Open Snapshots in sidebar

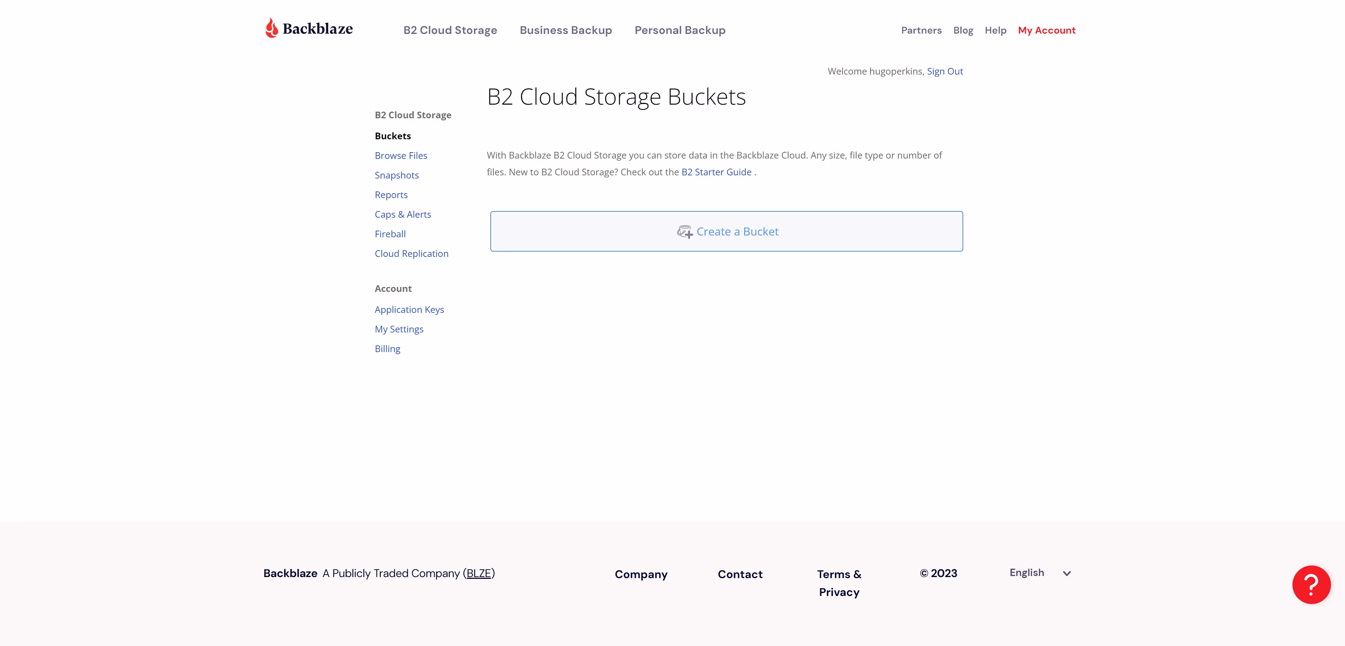[x=396, y=175]
